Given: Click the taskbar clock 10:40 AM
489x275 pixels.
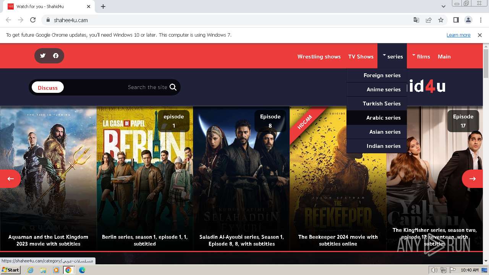Looking at the screenshot, I should (470, 270).
